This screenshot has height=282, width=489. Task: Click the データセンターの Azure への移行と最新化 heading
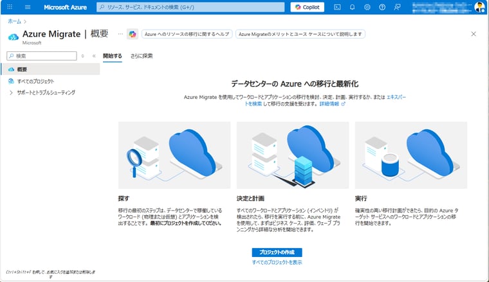[x=295, y=84]
